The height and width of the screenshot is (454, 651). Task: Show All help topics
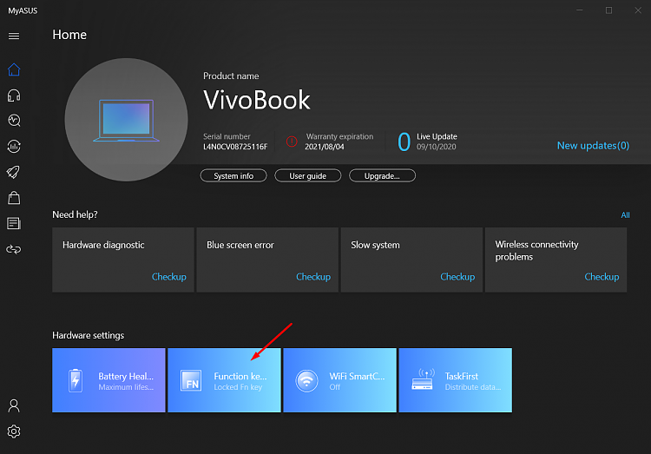[625, 214]
